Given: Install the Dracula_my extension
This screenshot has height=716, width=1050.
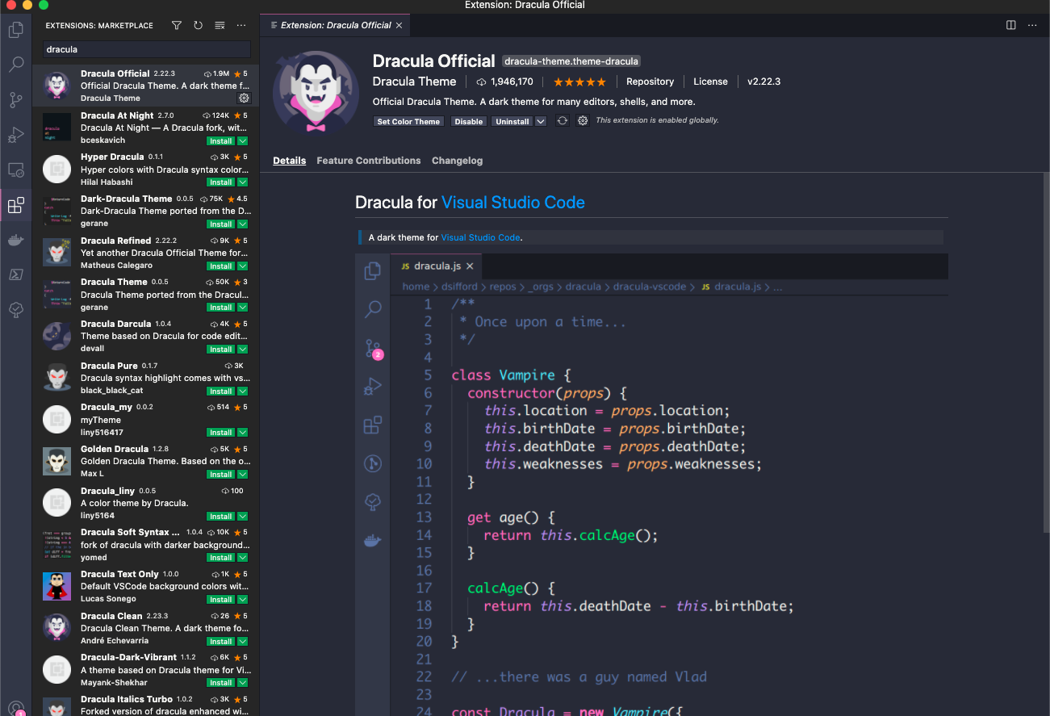Looking at the screenshot, I should tap(221, 433).
